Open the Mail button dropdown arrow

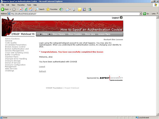click(70, 9)
